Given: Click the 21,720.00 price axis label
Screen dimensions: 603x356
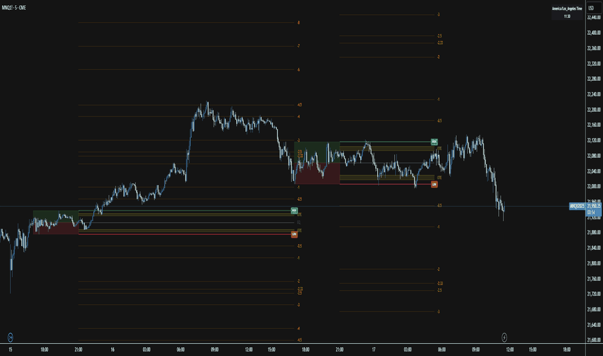Looking at the screenshot, I should (594, 294).
